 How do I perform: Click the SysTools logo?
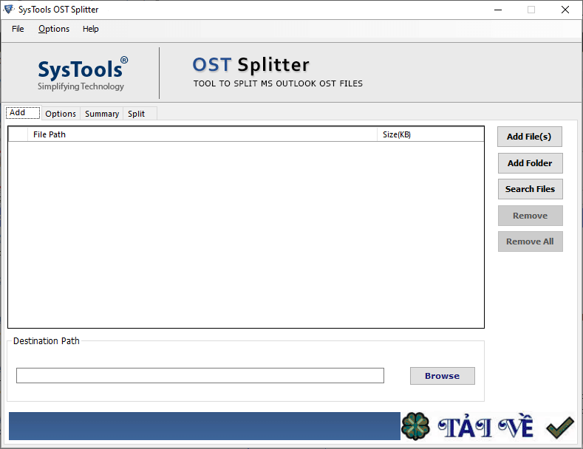83,74
